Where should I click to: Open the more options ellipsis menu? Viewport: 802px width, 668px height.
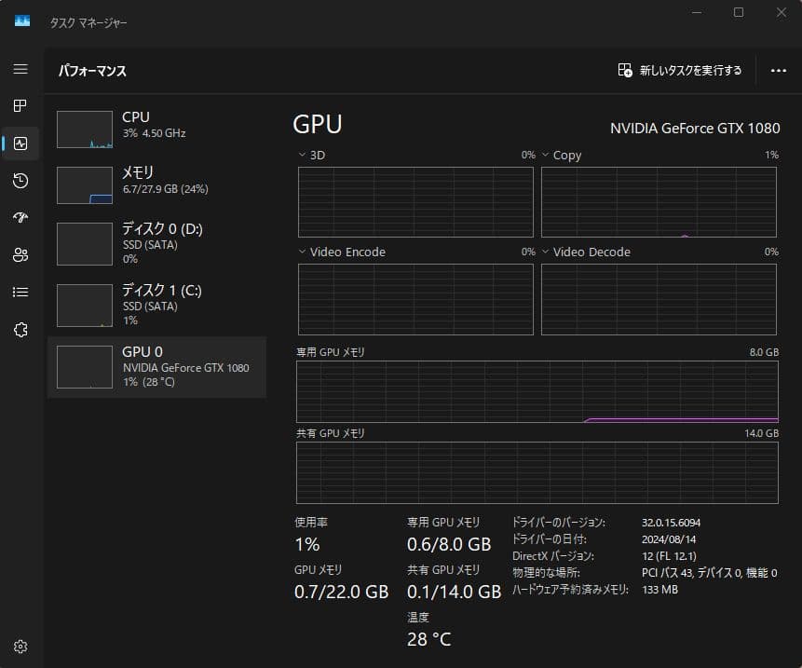point(780,70)
